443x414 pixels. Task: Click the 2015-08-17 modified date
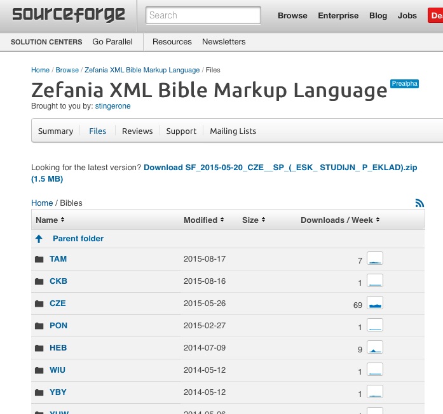[205, 259]
